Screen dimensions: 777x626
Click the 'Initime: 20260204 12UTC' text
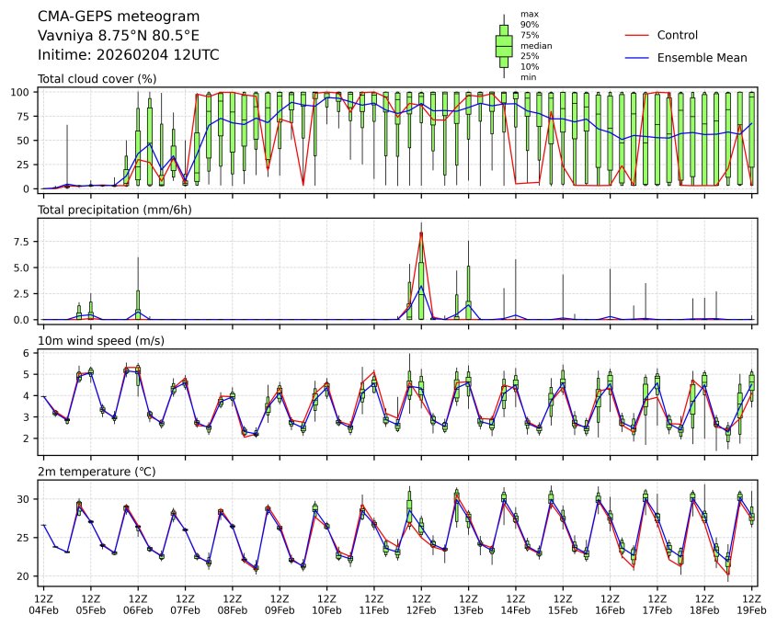(x=128, y=55)
